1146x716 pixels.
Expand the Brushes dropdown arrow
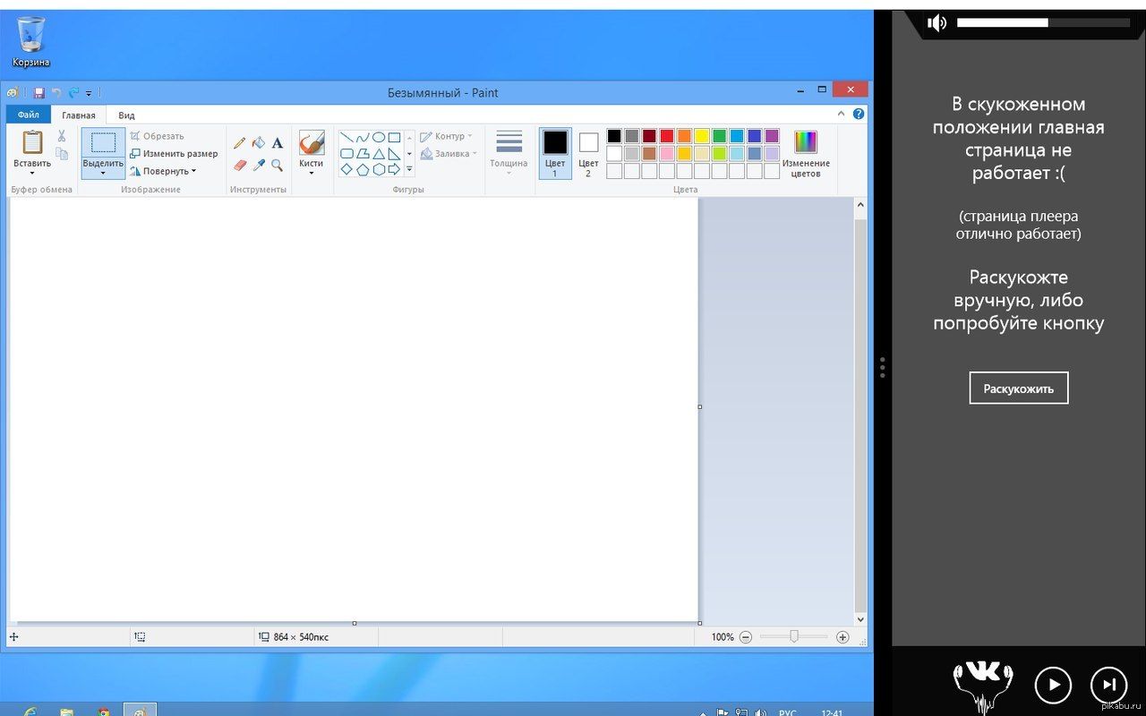click(x=312, y=173)
